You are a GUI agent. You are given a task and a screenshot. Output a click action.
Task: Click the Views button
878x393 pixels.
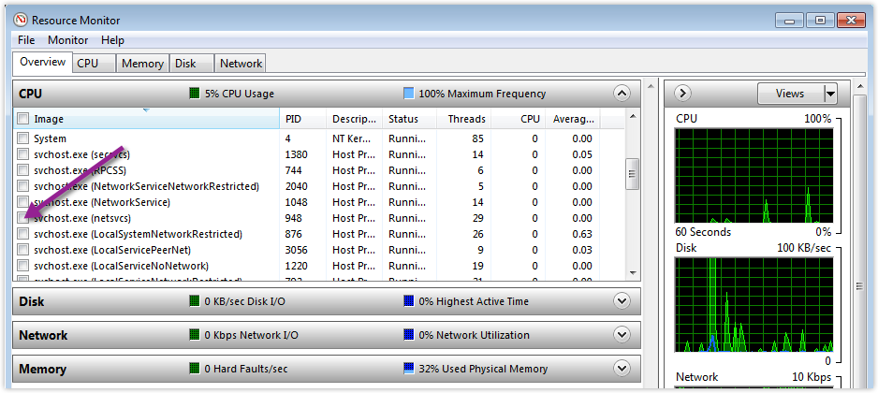click(x=789, y=94)
